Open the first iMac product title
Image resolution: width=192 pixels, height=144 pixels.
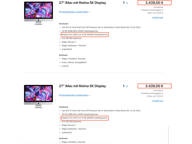click(x=82, y=3)
